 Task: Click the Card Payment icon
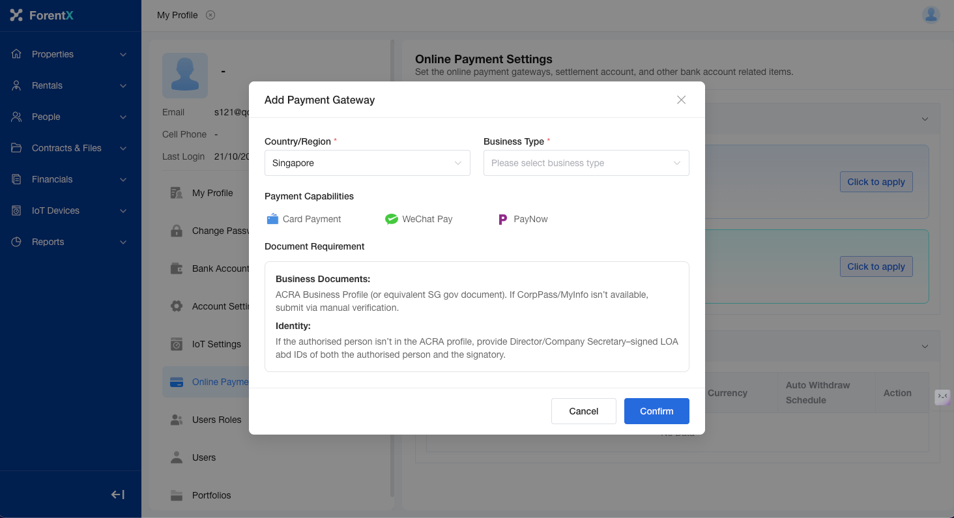click(272, 220)
